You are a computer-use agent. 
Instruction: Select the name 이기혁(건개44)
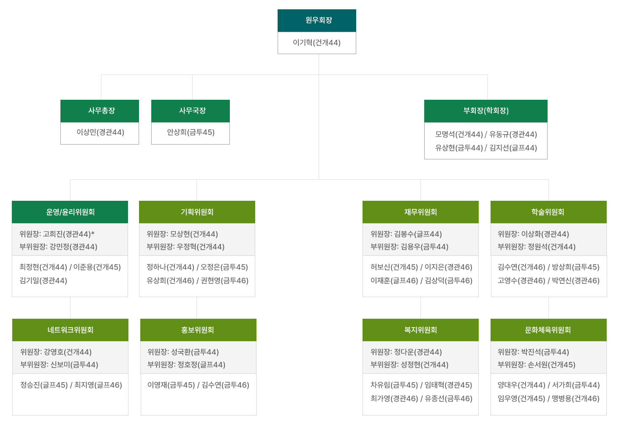(x=317, y=43)
